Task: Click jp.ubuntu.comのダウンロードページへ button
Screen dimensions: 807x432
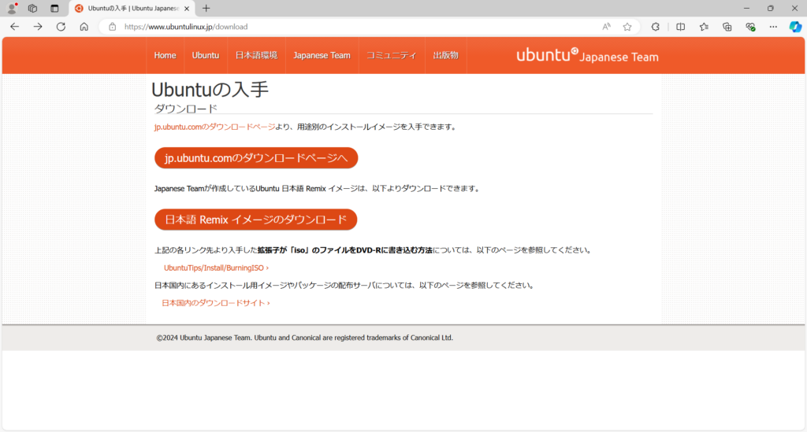Action: coord(256,158)
